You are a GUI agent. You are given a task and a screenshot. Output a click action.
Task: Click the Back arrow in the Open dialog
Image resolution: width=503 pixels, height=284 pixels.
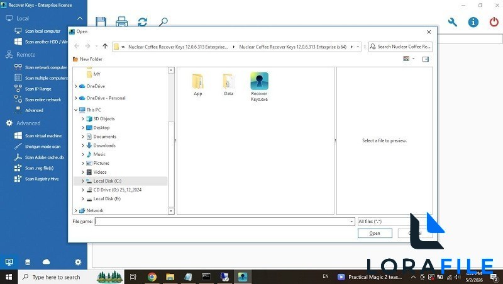[77, 46]
